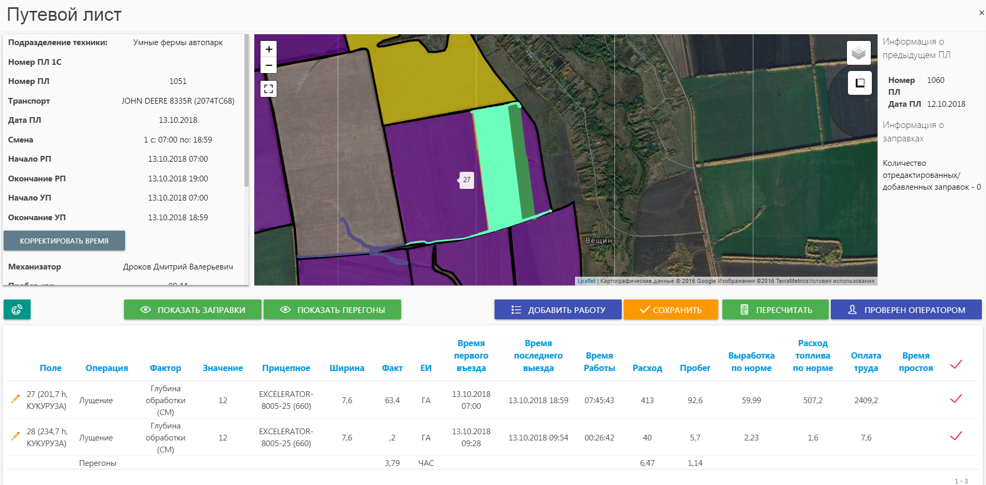Click Время Работы column header

(599, 362)
